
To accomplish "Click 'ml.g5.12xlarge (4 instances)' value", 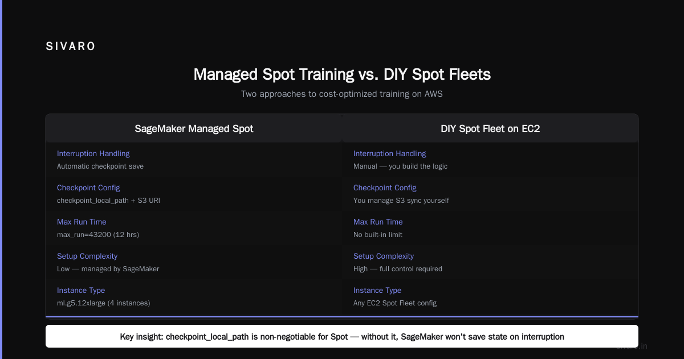I will coord(104,303).
